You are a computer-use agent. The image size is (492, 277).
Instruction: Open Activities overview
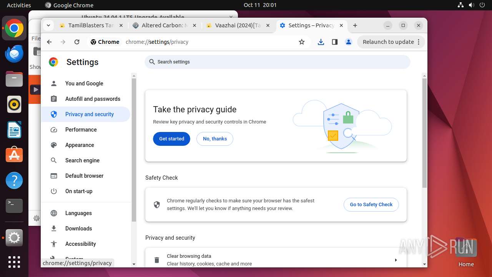(x=19, y=5)
